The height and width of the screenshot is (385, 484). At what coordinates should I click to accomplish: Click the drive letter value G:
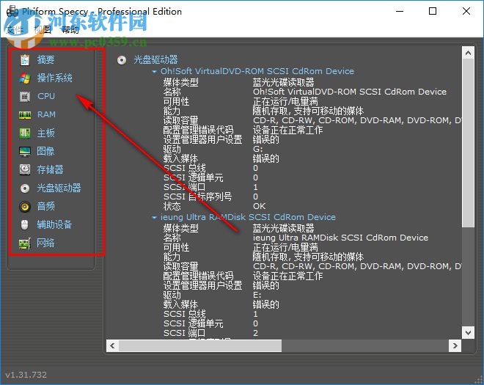pos(257,149)
